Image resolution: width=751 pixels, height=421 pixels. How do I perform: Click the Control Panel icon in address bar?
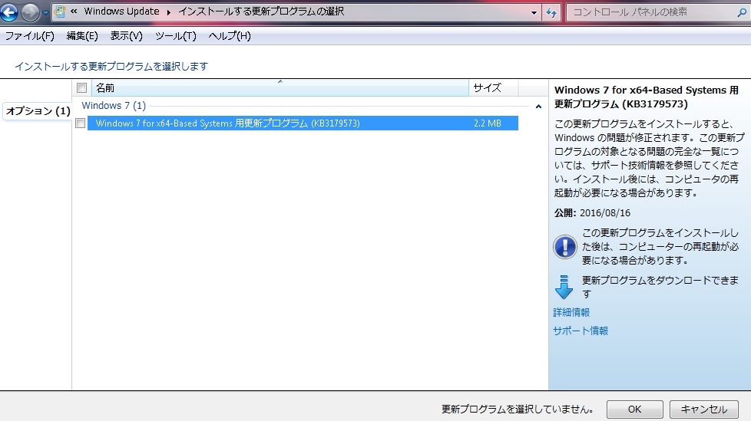click(59, 12)
